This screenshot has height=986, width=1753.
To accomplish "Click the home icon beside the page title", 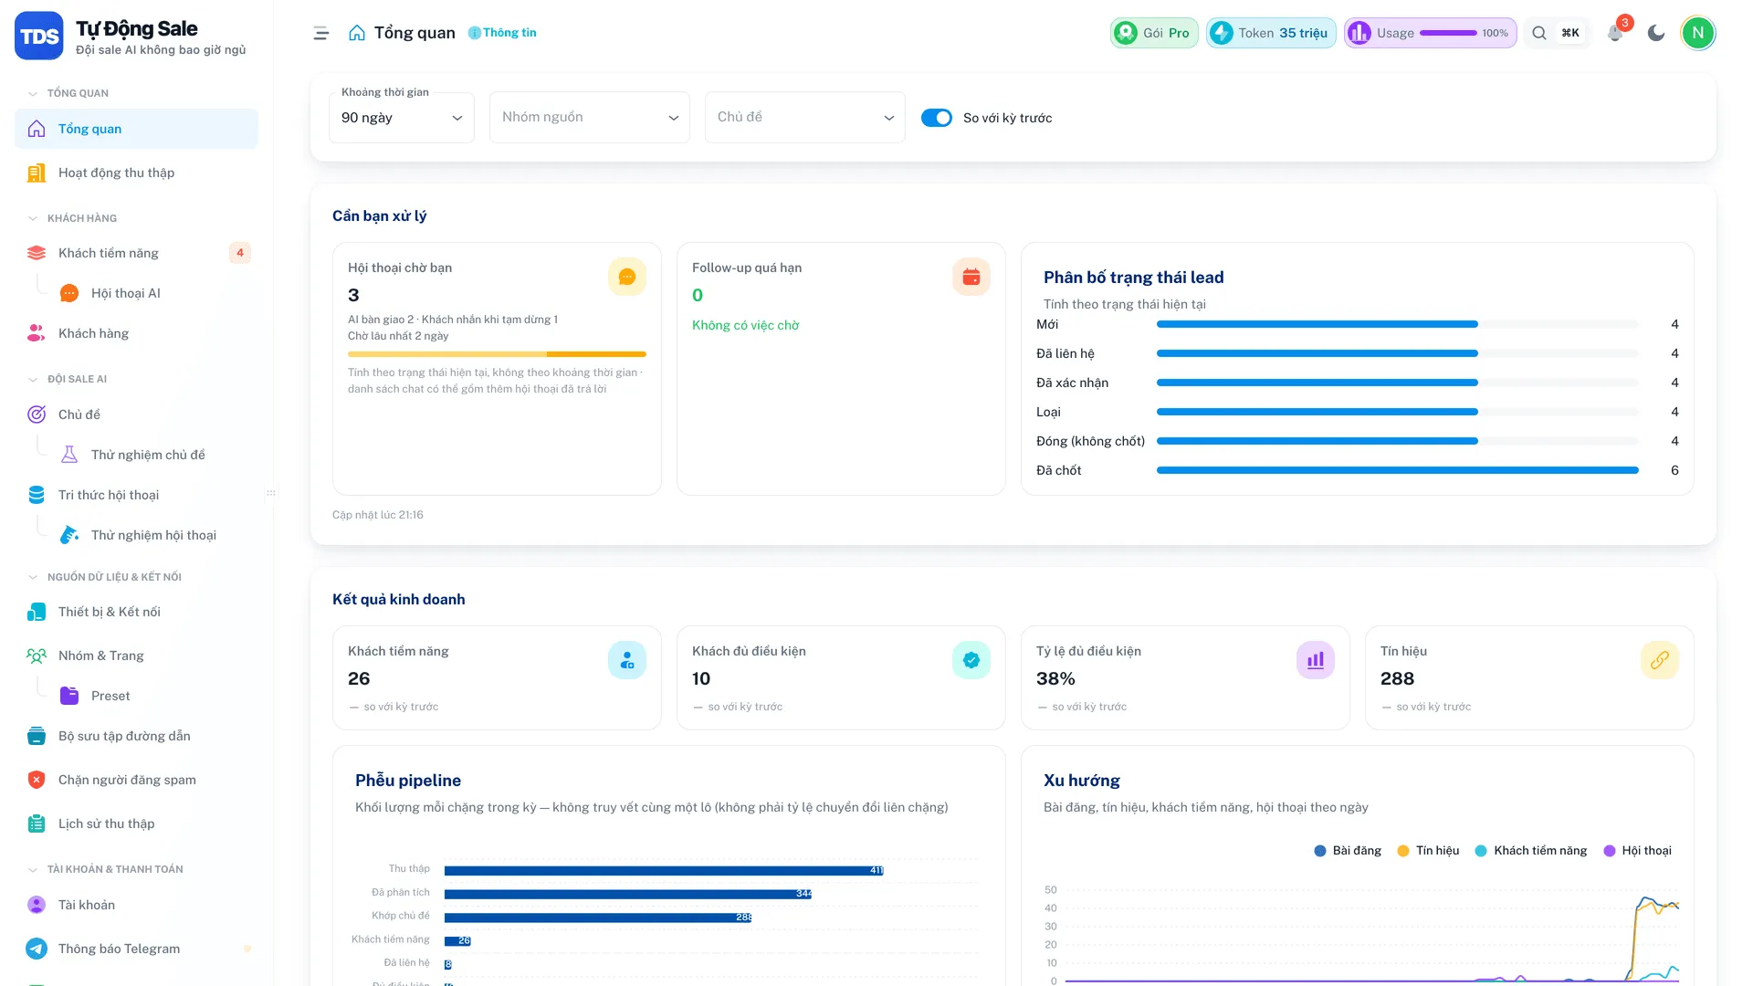I will coord(357,33).
